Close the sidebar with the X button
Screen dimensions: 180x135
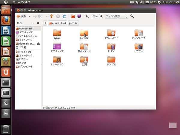click(x=38, y=23)
